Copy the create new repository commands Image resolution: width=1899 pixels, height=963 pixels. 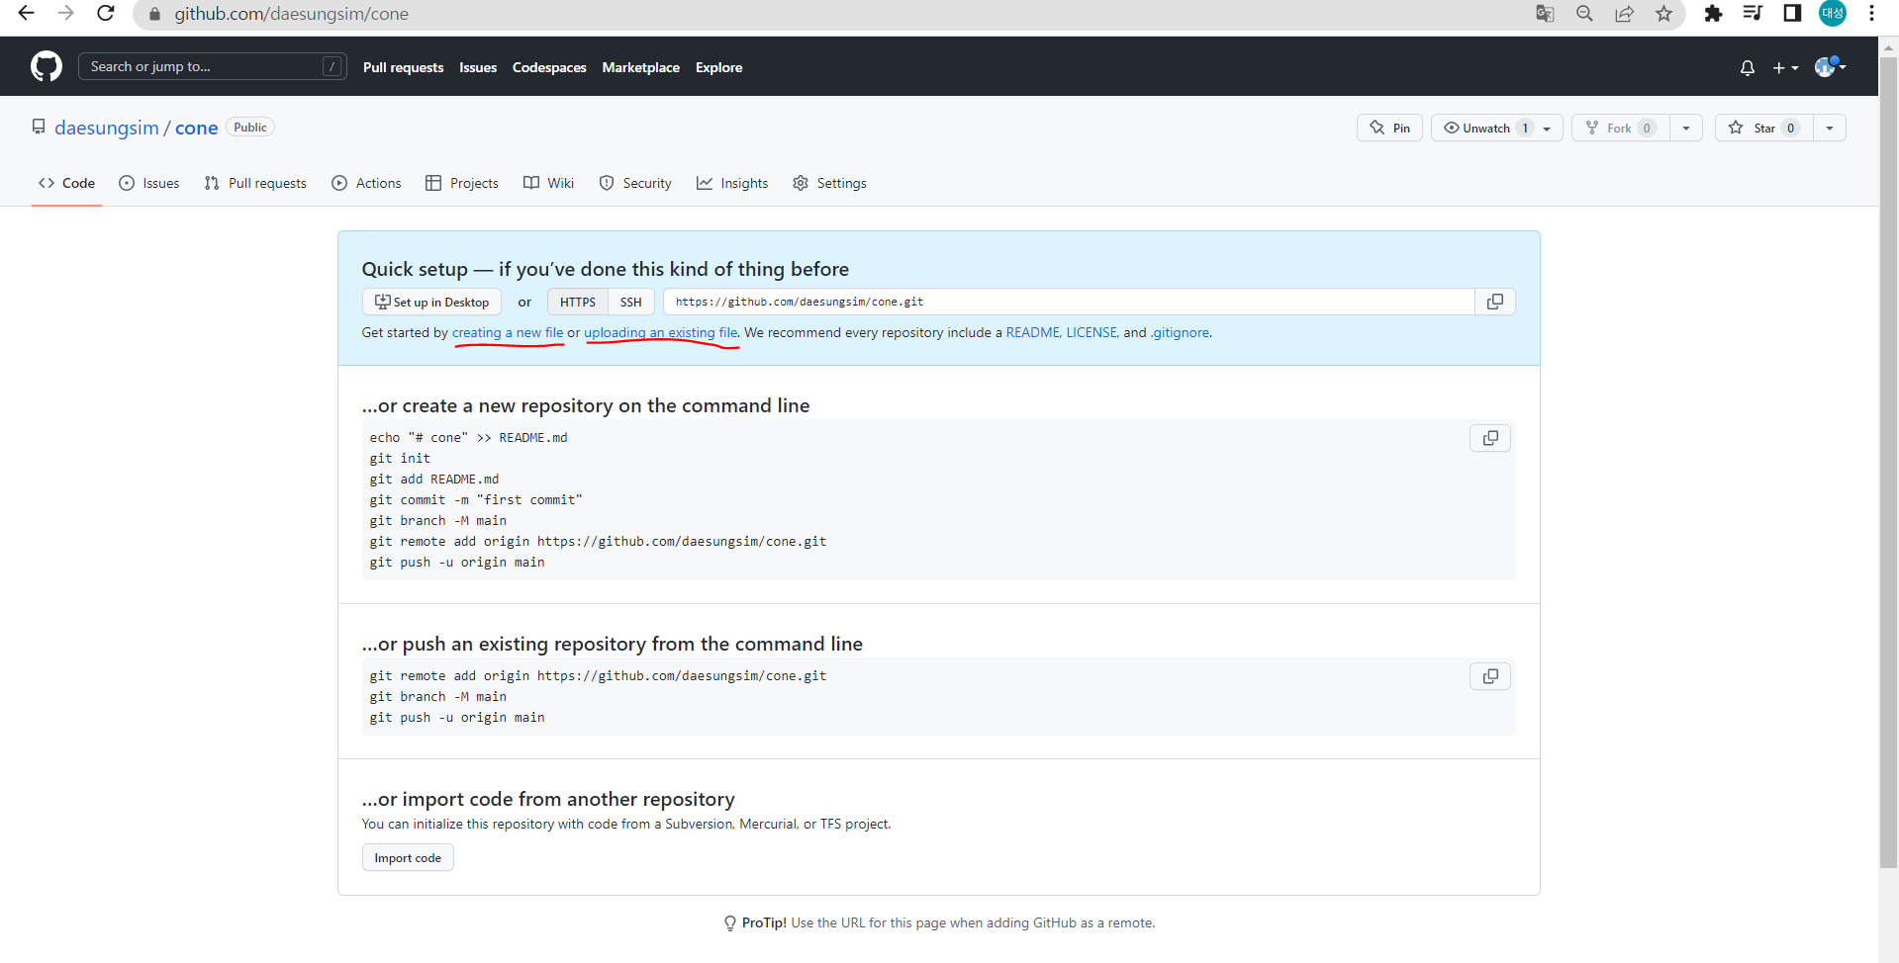(x=1490, y=438)
